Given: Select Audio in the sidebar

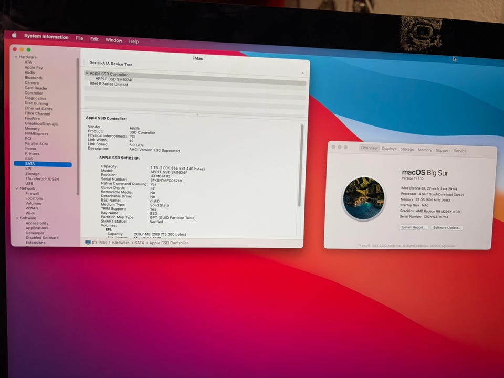Looking at the screenshot, I should (x=30, y=72).
